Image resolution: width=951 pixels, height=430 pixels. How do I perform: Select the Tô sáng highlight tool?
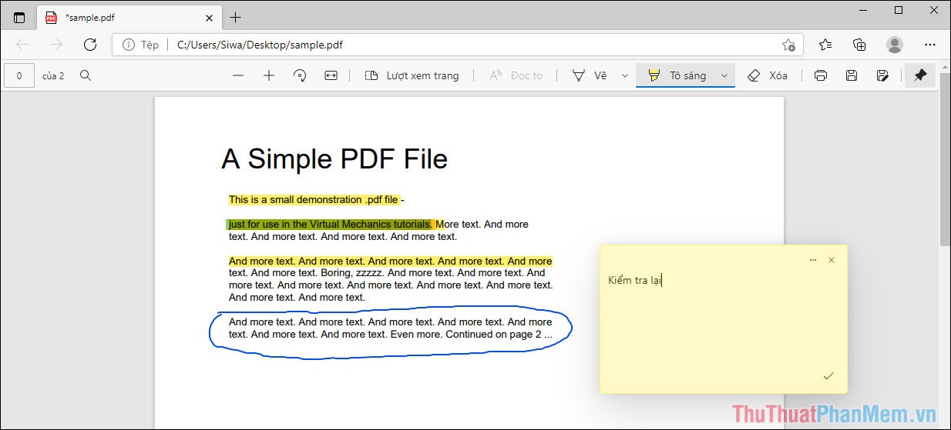(x=677, y=75)
